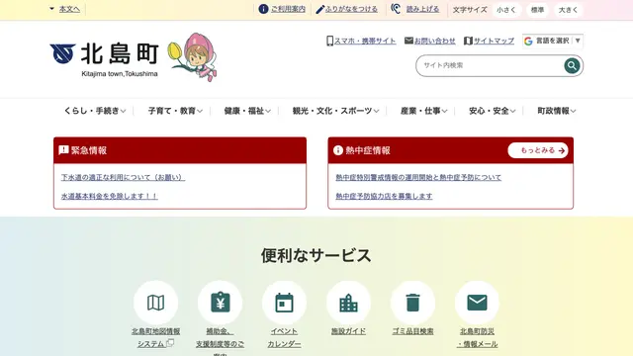
Task: Click the 補助金 yen clipboard icon
Action: pos(220,303)
